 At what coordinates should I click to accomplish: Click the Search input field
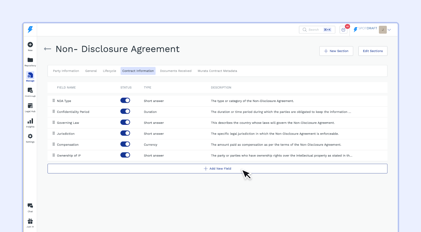pyautogui.click(x=314, y=30)
